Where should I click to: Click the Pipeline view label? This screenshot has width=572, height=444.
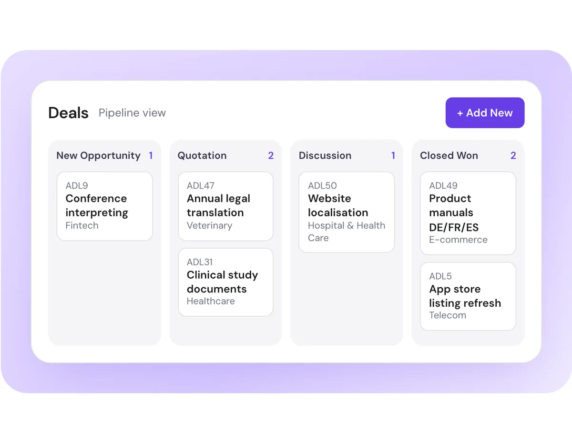coord(133,113)
